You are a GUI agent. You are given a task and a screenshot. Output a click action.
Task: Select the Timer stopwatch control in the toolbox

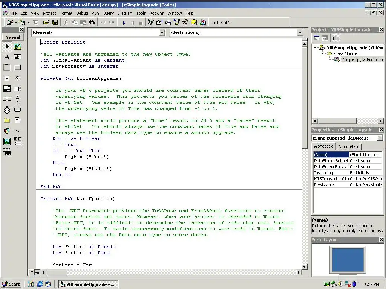(7, 110)
